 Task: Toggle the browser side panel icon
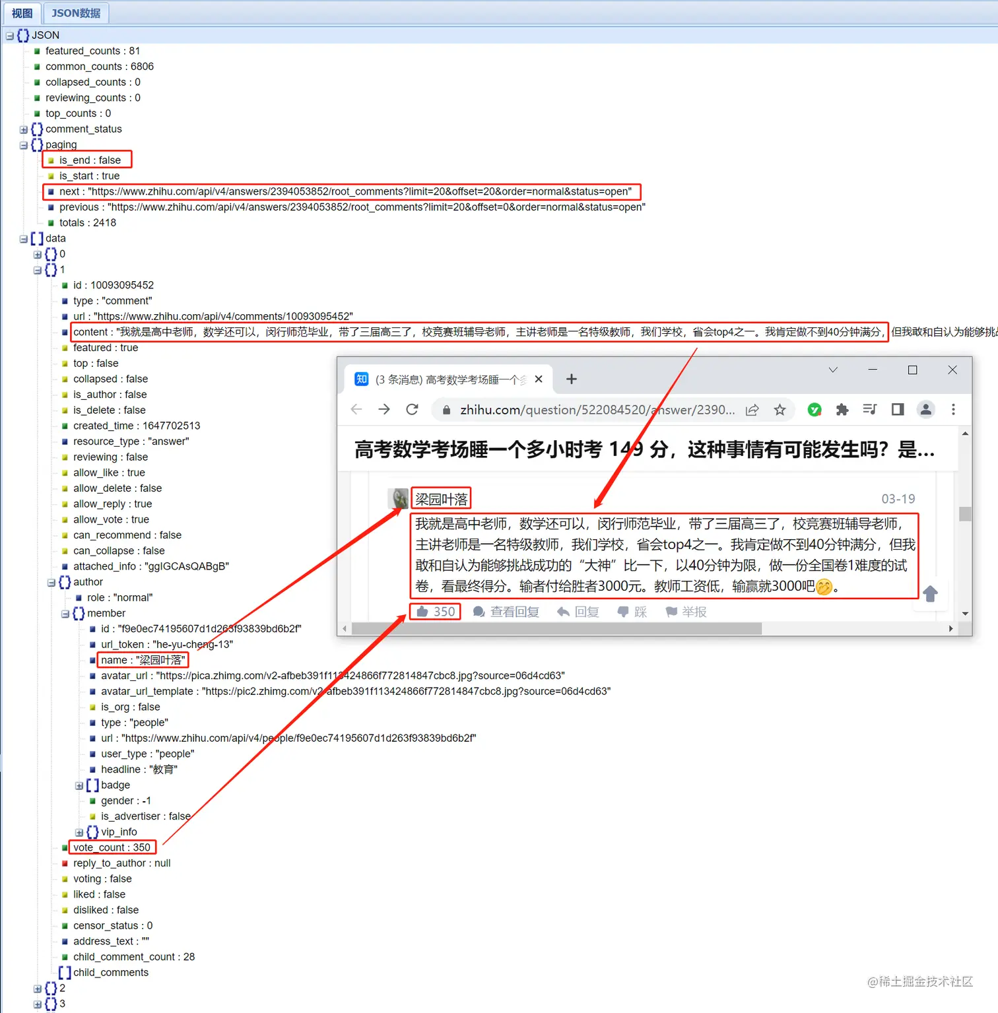(x=898, y=410)
